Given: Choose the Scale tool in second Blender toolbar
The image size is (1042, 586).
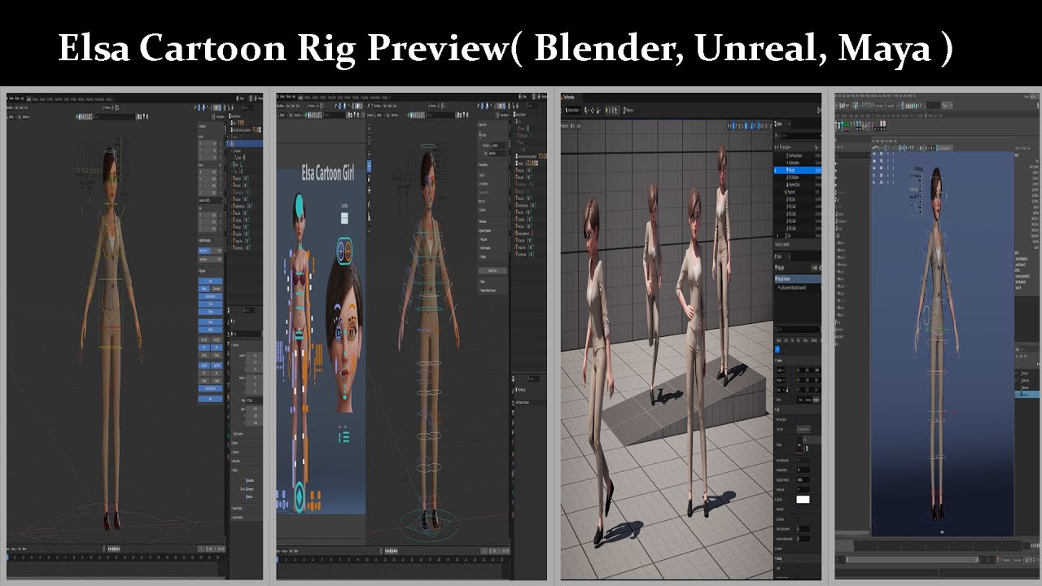Looking at the screenshot, I should (369, 177).
